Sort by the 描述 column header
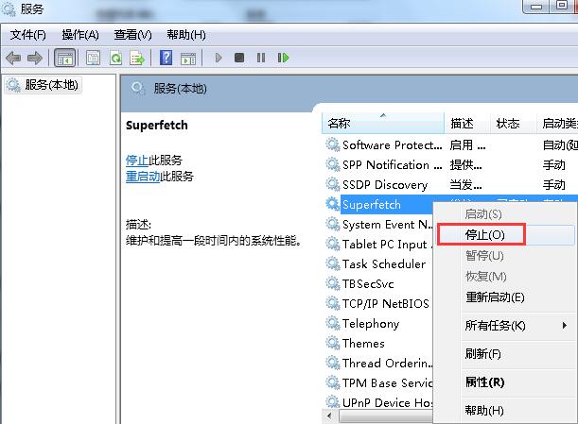This screenshot has width=578, height=424. [467, 124]
